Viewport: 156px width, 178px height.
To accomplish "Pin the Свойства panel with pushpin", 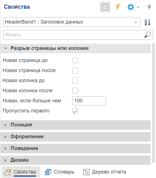I will (x=149, y=7).
